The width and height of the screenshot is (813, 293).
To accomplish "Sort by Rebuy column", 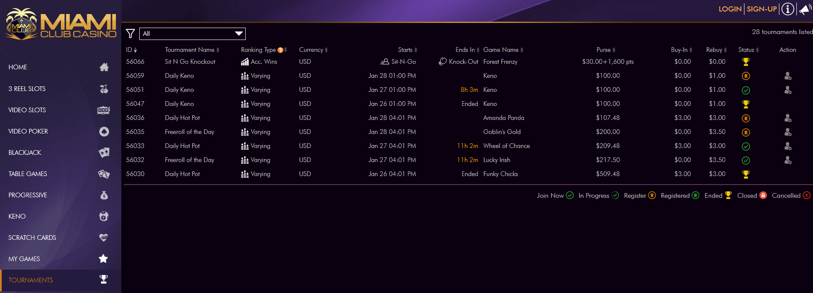I will click(x=717, y=50).
